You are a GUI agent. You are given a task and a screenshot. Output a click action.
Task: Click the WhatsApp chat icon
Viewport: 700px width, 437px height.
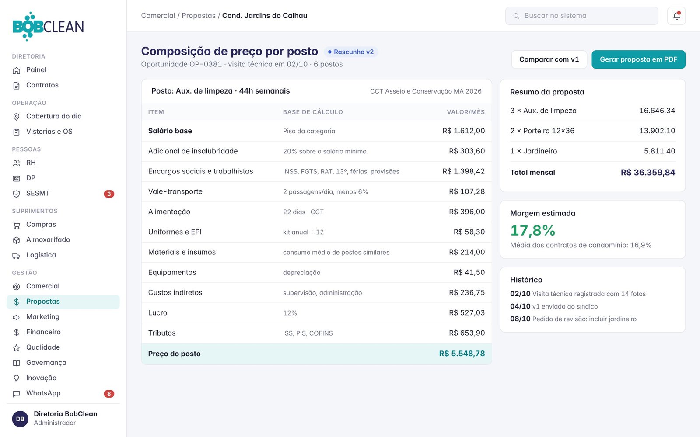tap(16, 393)
